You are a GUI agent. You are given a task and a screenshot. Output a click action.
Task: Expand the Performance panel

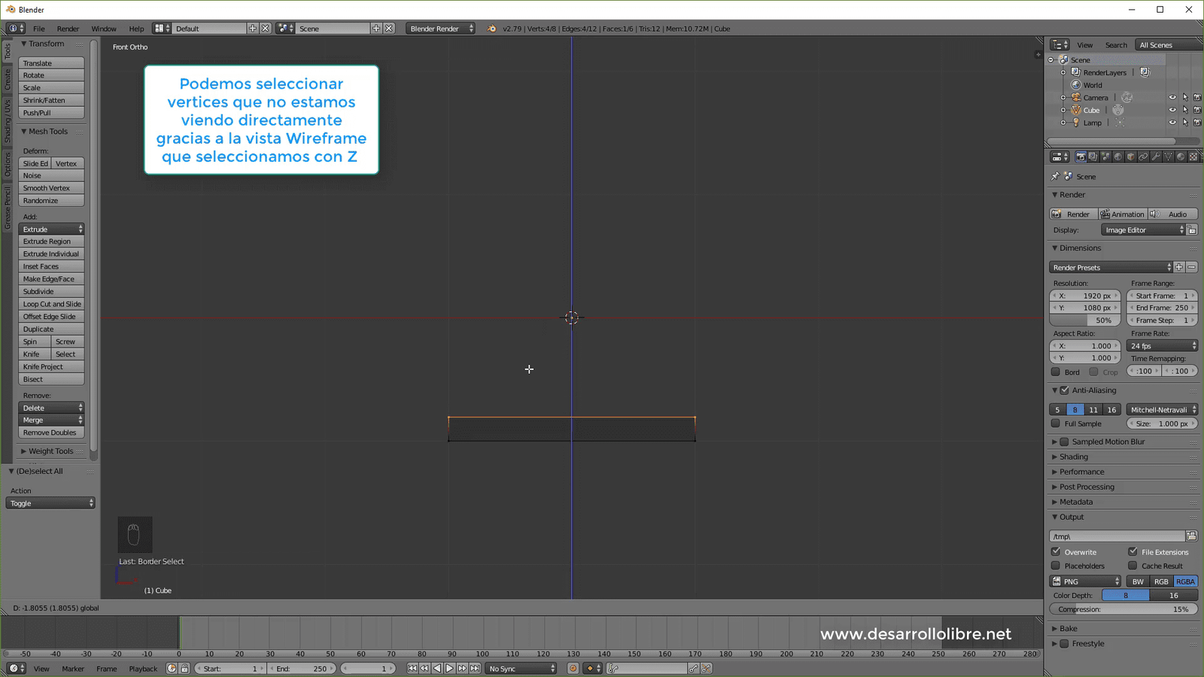tap(1081, 472)
